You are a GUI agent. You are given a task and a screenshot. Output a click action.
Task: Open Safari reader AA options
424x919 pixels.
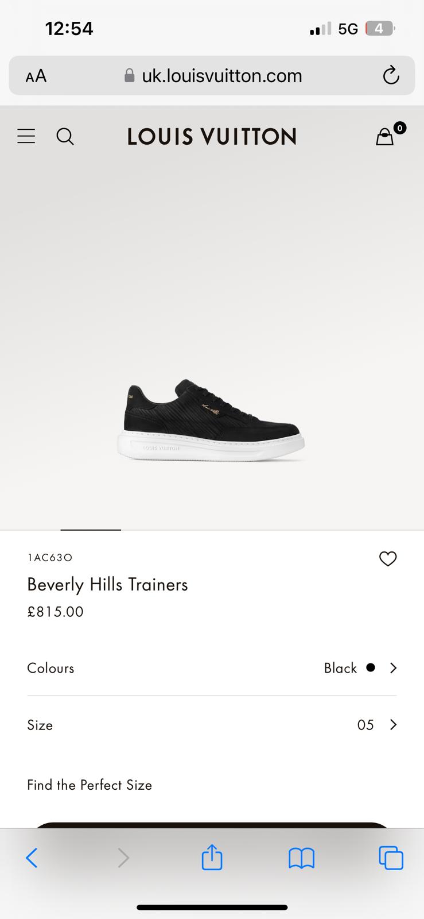(36, 76)
